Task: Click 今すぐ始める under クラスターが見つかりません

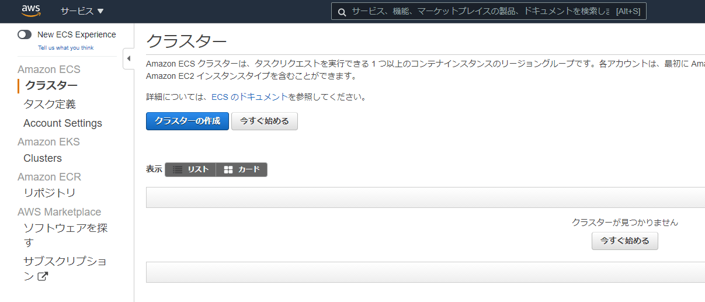Action: tap(625, 241)
